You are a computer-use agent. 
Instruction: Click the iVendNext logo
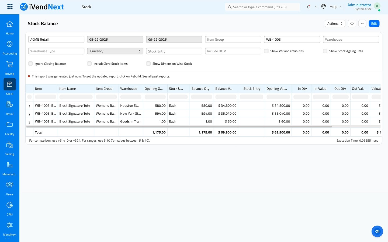[x=42, y=7]
